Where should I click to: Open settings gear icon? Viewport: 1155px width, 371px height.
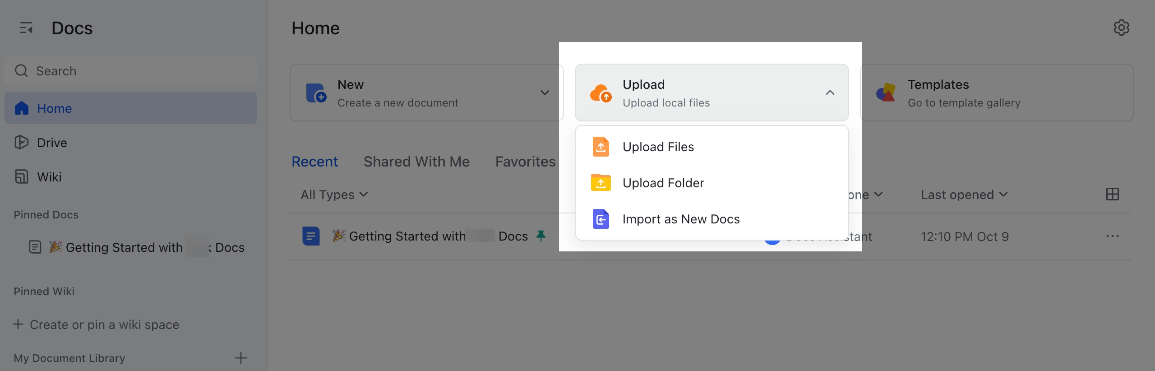pos(1122,28)
